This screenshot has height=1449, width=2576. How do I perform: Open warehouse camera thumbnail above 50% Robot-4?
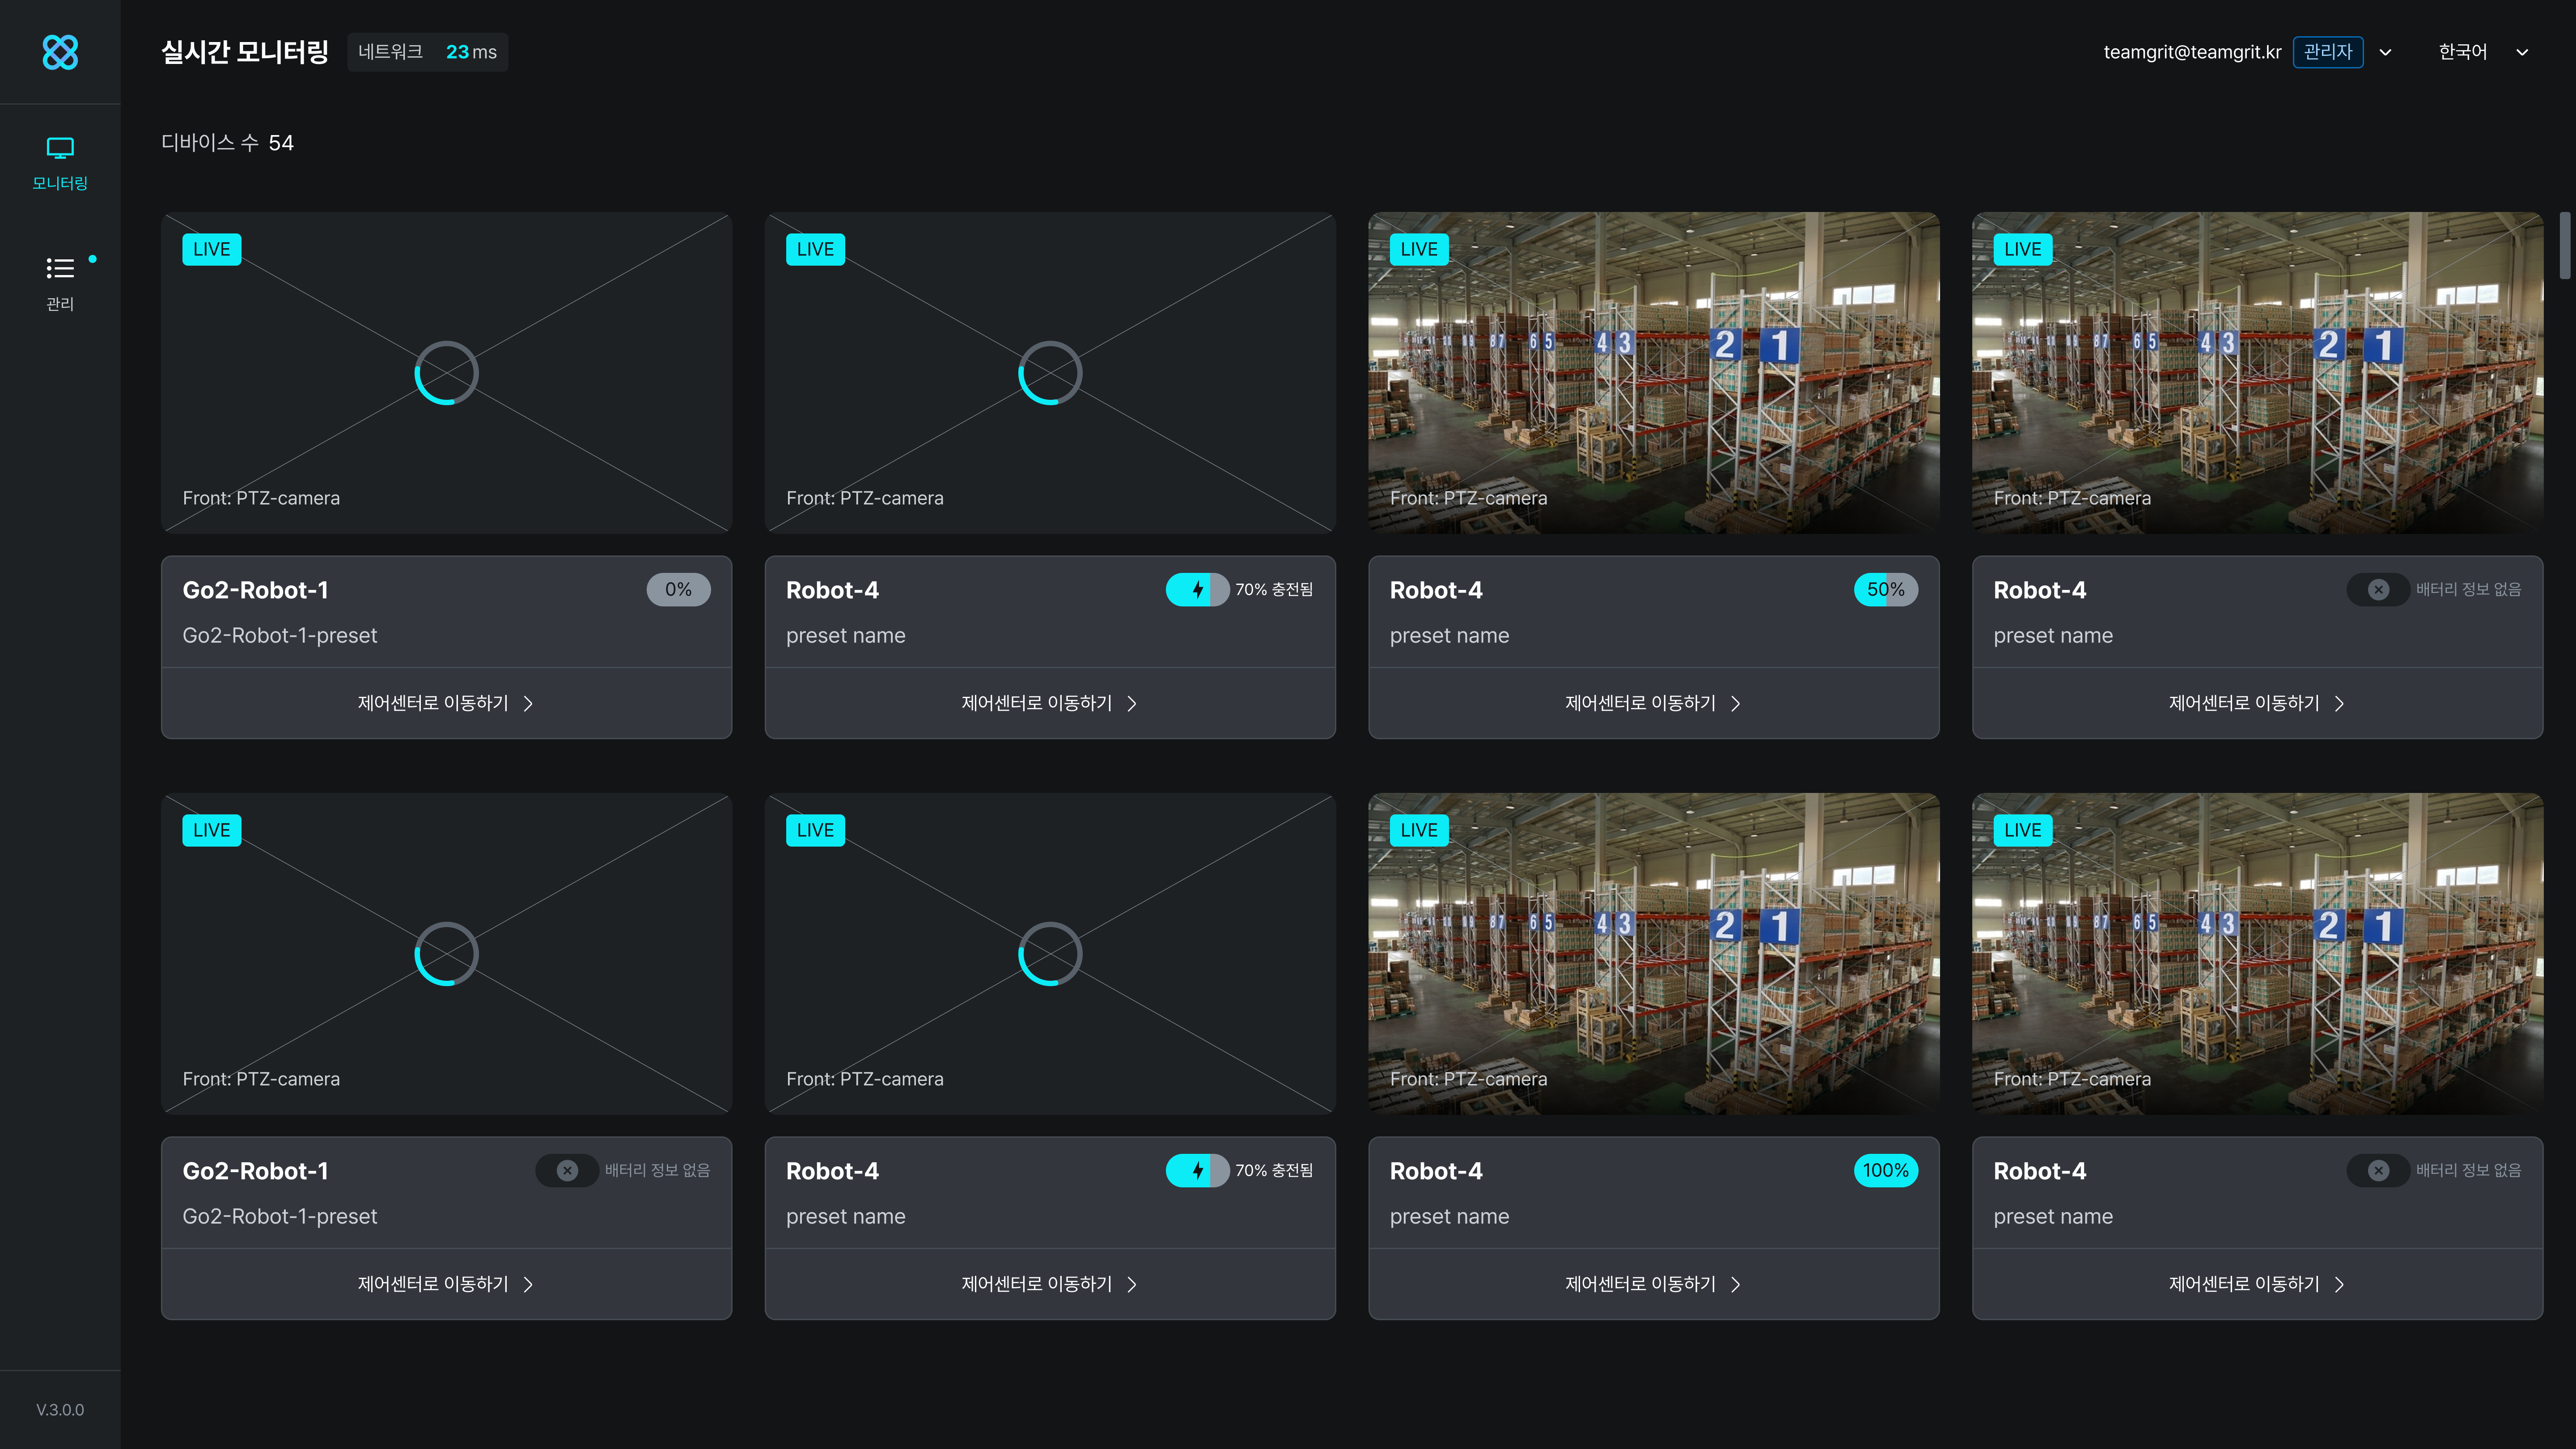point(1653,372)
